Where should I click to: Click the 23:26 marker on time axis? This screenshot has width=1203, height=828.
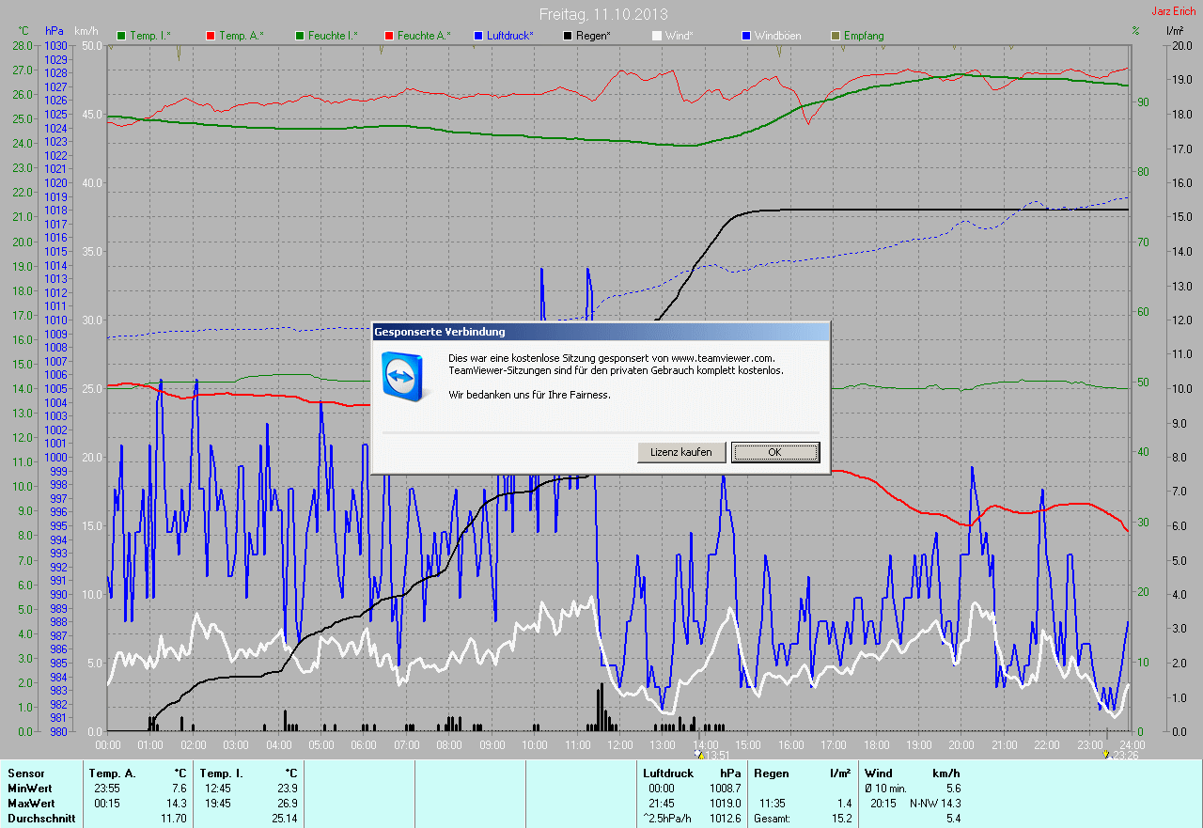tap(1127, 755)
